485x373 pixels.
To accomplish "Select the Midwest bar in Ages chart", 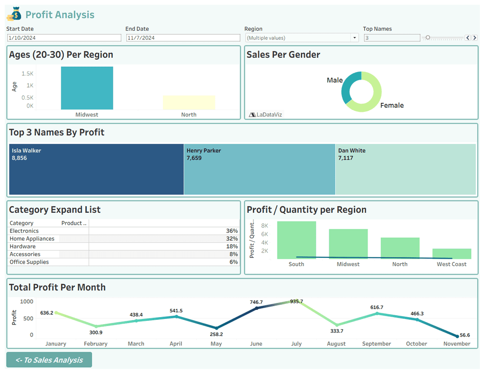I will (x=87, y=88).
